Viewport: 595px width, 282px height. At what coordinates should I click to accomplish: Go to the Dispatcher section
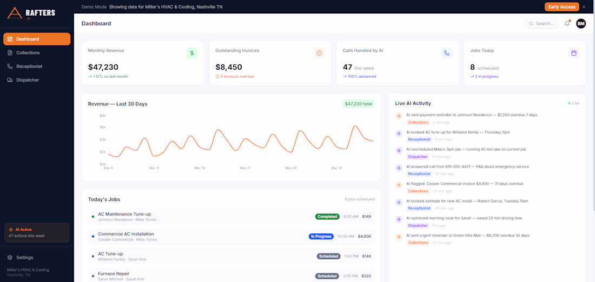pos(37,80)
